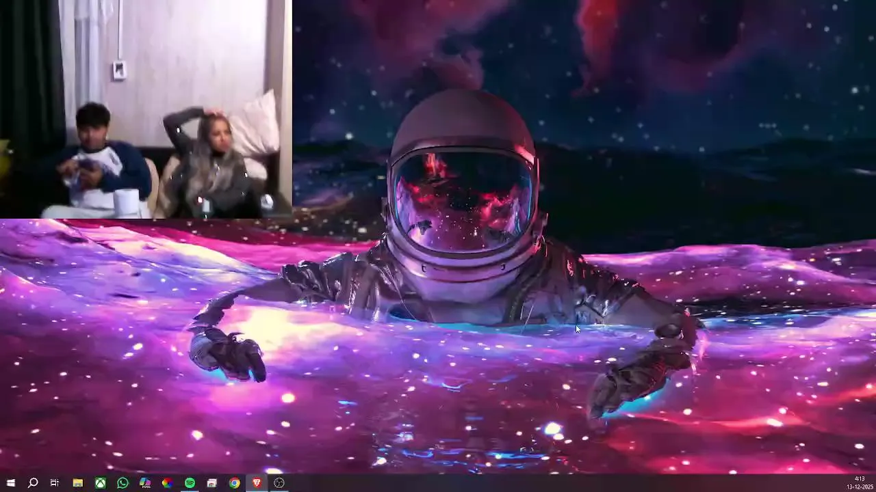The width and height of the screenshot is (876, 492).
Task: Switch to Spotify on the taskbar
Action: [x=190, y=483]
